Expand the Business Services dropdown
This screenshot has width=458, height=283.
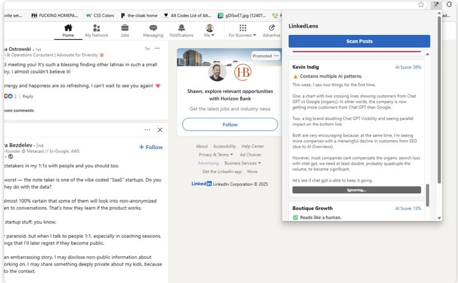[242, 163]
